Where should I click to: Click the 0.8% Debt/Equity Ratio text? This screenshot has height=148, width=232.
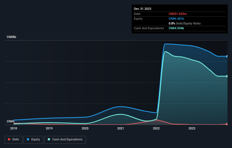[185, 23]
